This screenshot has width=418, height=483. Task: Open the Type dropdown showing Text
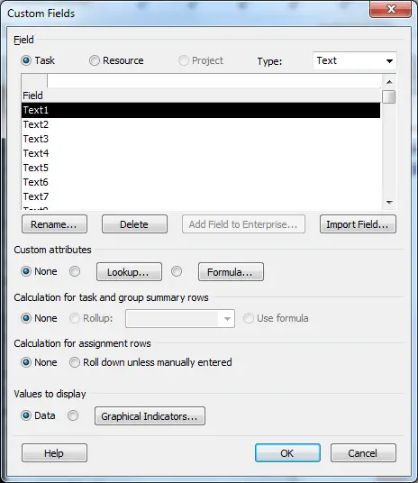(355, 60)
